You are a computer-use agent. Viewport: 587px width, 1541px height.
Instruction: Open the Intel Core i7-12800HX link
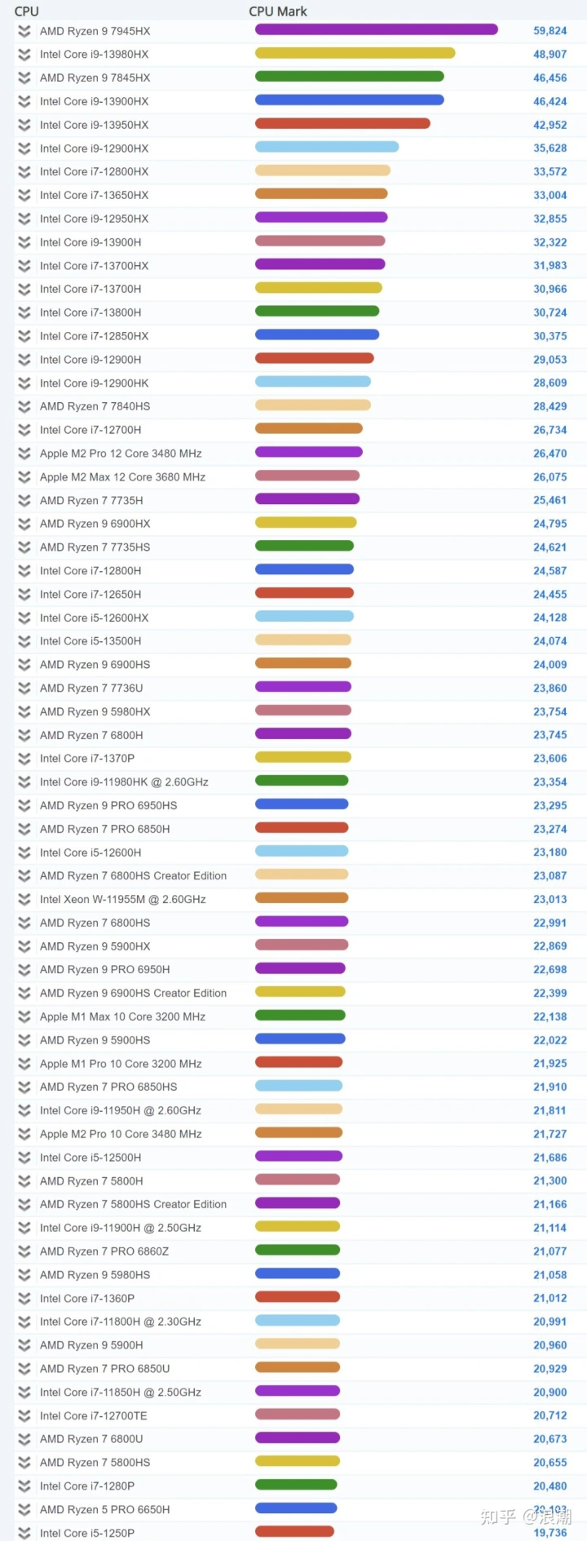point(94,172)
